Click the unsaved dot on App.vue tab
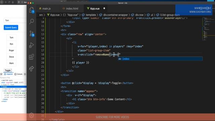This screenshot has width=215, height=121. pos(104,8)
